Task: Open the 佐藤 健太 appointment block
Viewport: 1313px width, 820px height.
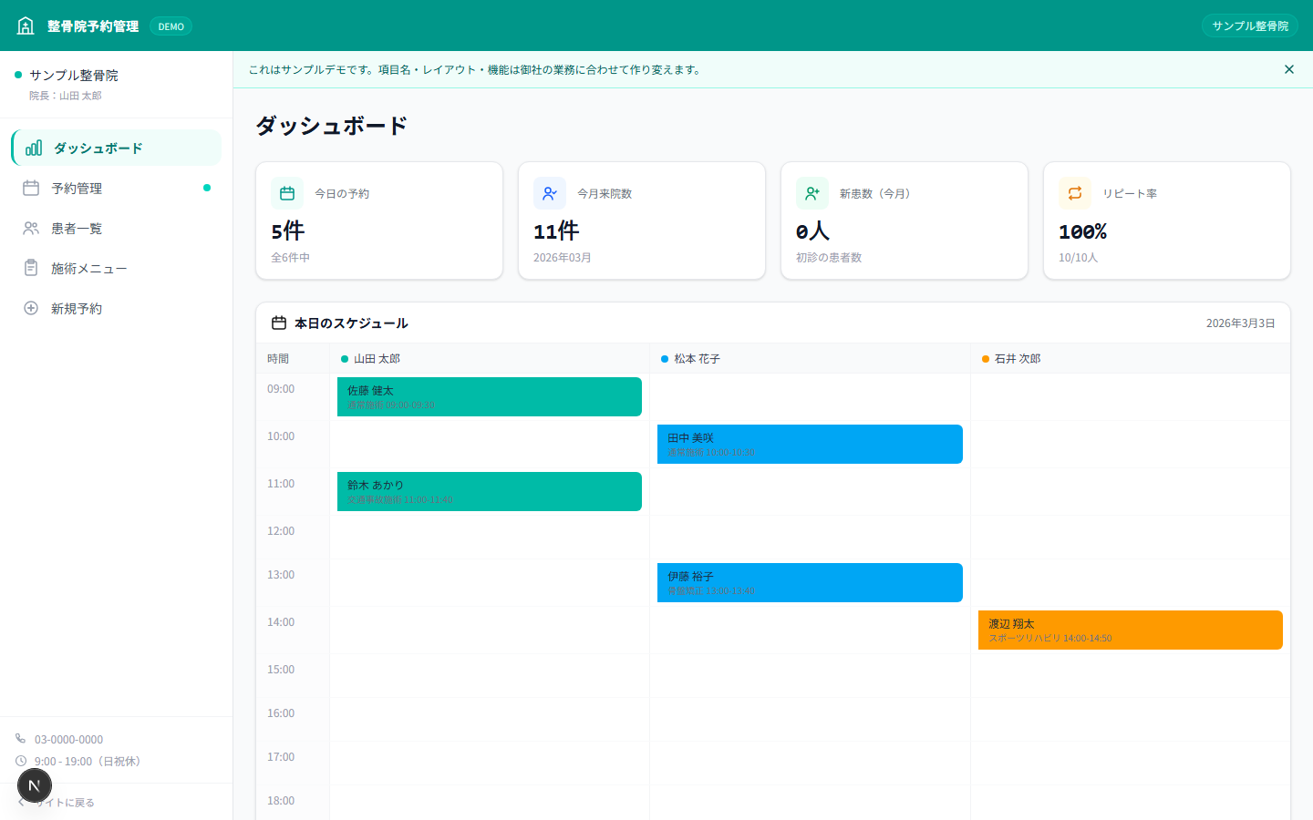Action: pos(490,396)
